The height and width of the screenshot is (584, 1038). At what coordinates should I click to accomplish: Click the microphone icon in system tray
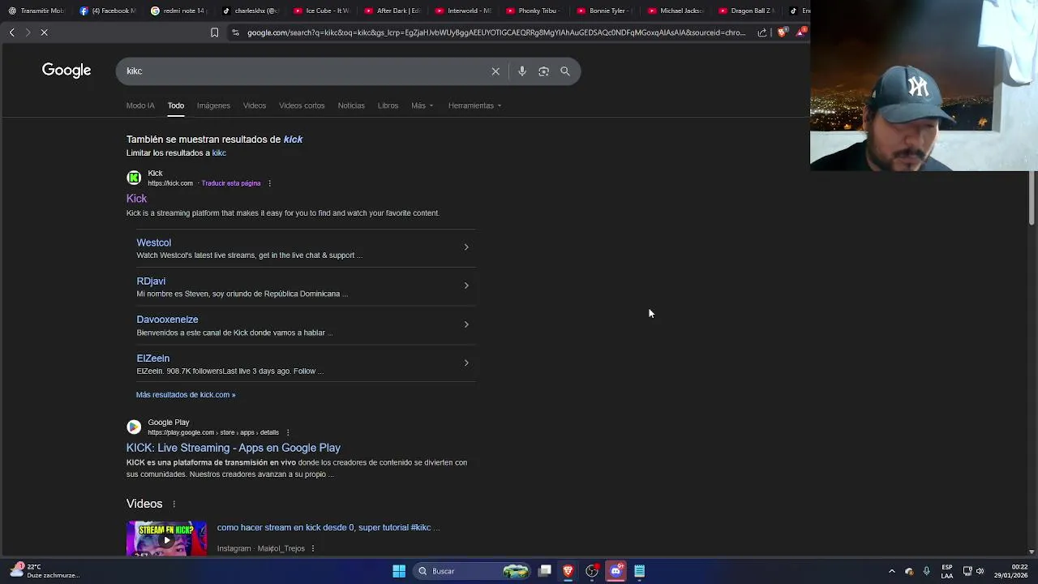click(x=926, y=571)
